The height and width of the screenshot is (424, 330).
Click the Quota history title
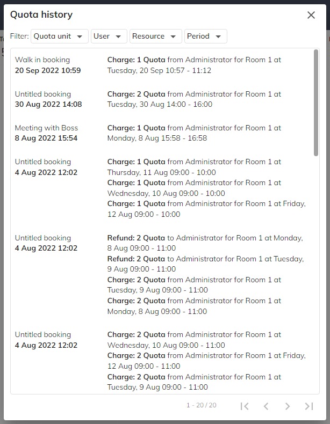click(x=41, y=15)
